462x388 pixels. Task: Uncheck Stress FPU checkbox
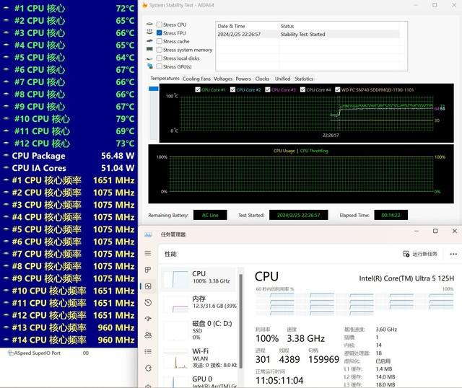[x=159, y=33]
